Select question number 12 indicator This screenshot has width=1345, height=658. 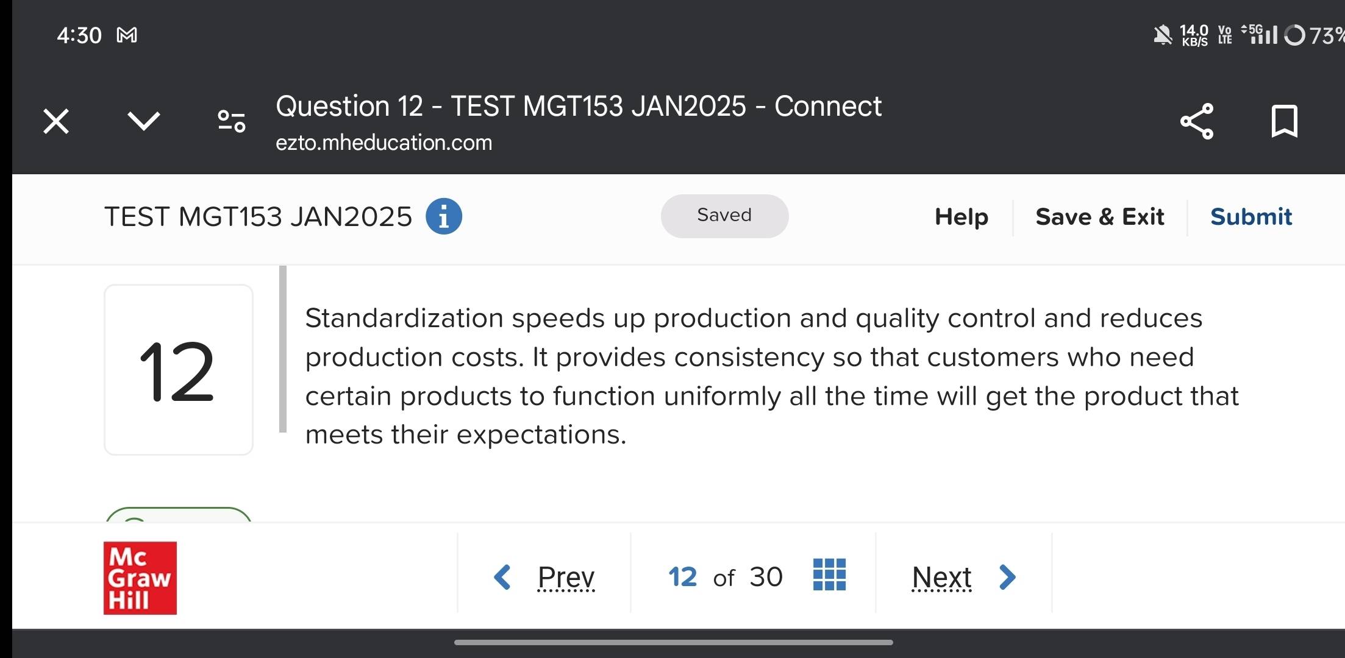[x=178, y=370]
